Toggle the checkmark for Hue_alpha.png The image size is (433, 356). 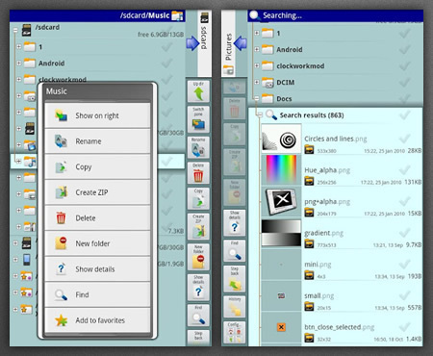click(x=405, y=169)
